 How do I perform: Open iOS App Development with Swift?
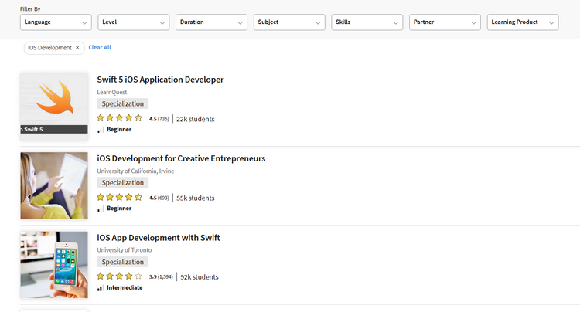[159, 237]
